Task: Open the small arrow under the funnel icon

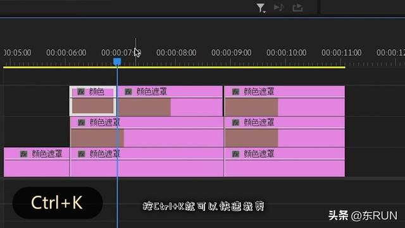Action: 265,12
